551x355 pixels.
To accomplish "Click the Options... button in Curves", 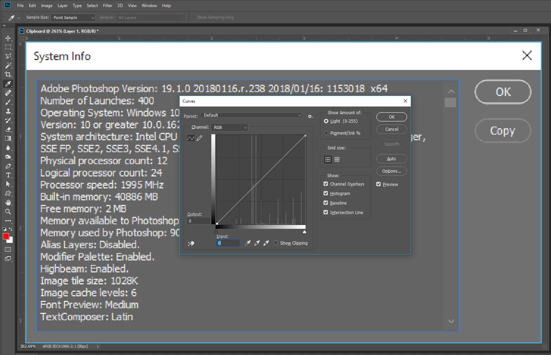I will click(x=392, y=171).
